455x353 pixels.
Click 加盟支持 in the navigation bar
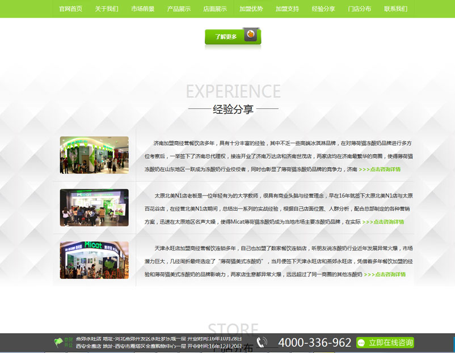point(287,9)
